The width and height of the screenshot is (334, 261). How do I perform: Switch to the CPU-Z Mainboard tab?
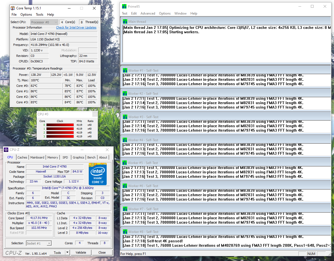pos(37,157)
